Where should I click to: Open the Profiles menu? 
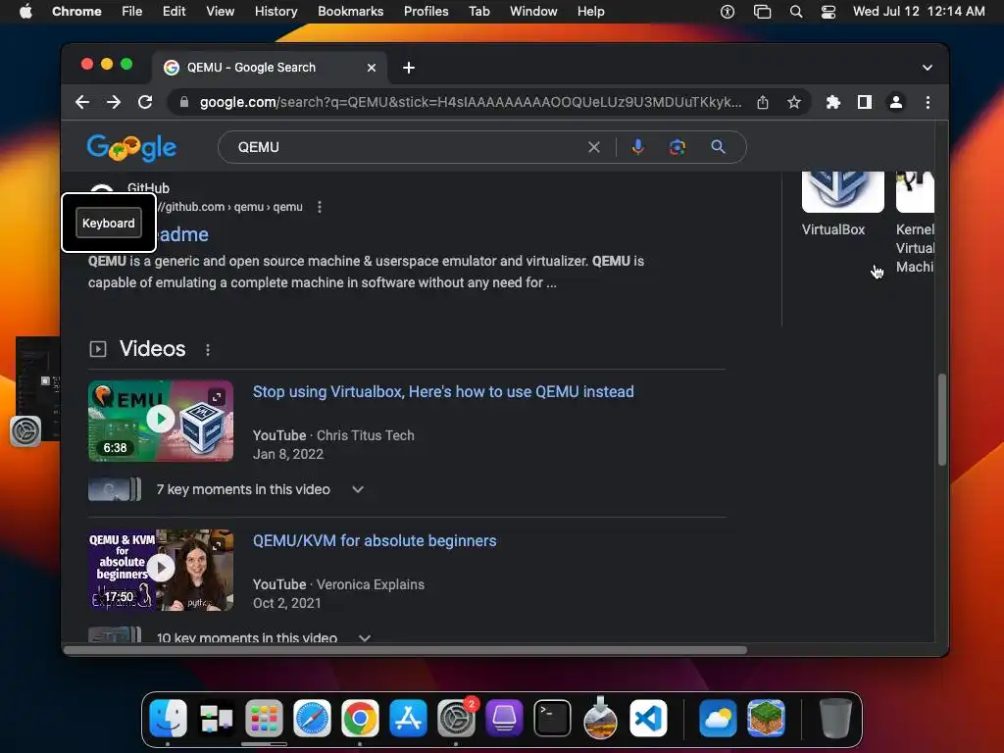click(x=426, y=12)
